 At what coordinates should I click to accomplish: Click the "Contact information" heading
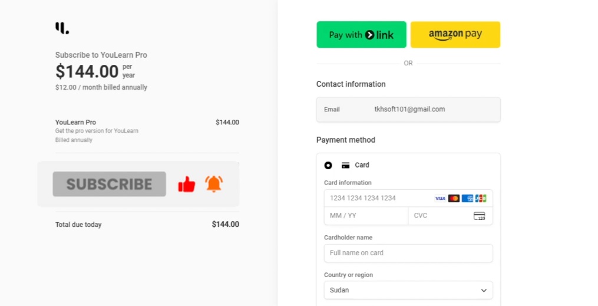351,84
